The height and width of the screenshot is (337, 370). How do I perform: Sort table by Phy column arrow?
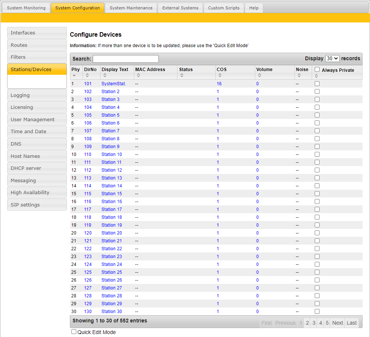pyautogui.click(x=74, y=75)
